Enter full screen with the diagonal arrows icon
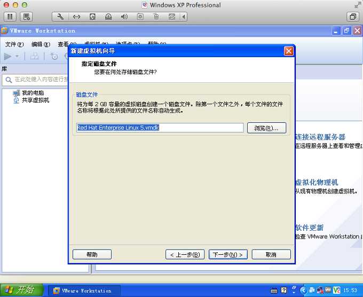 tap(358, 5)
